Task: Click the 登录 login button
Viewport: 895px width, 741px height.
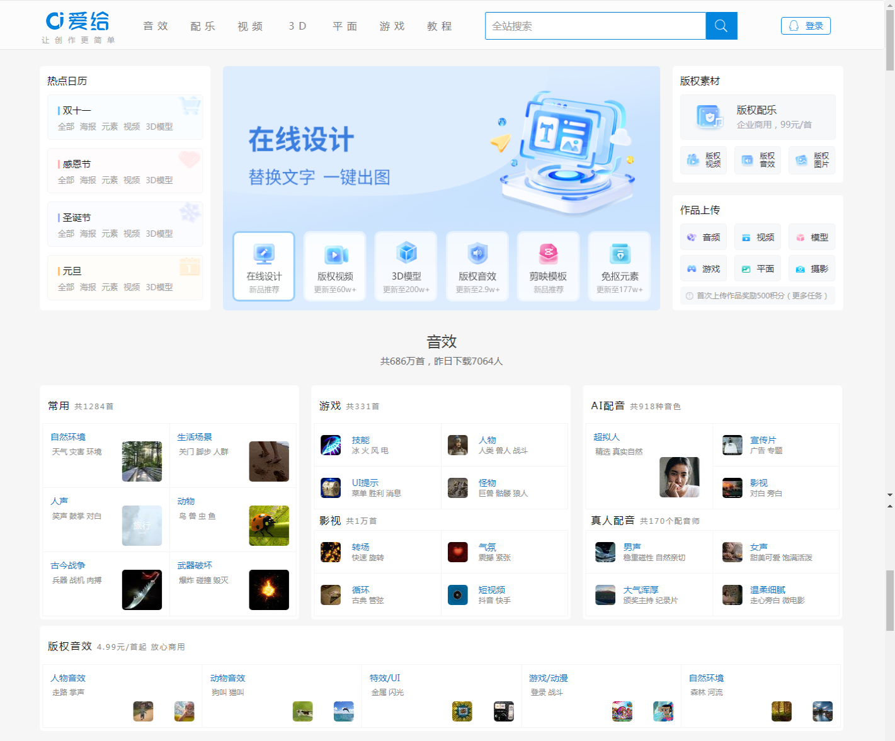Action: [x=806, y=25]
